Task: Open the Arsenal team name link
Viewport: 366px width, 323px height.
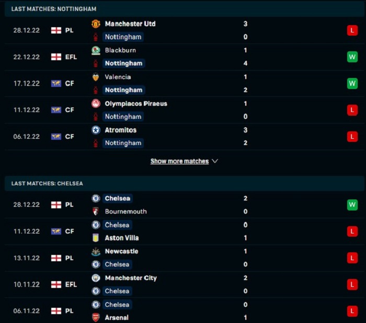Action: pos(117,318)
